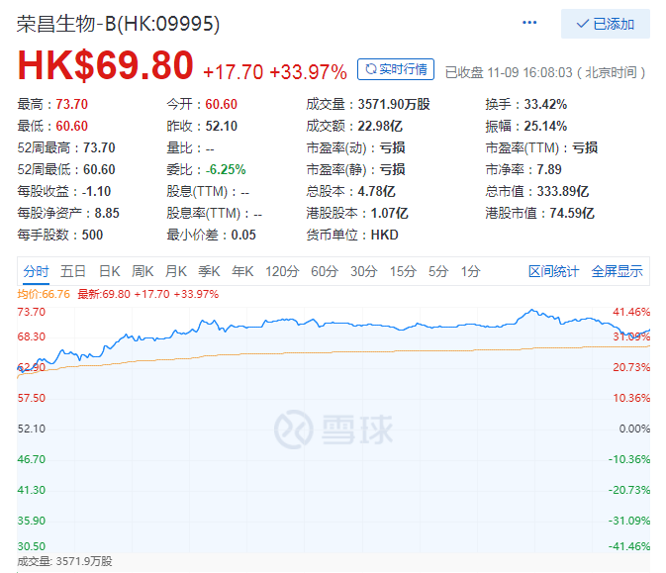Screen dimensions: 666x573
Task: Click the 均价:66.76 average price label
Action: pyautogui.click(x=44, y=294)
